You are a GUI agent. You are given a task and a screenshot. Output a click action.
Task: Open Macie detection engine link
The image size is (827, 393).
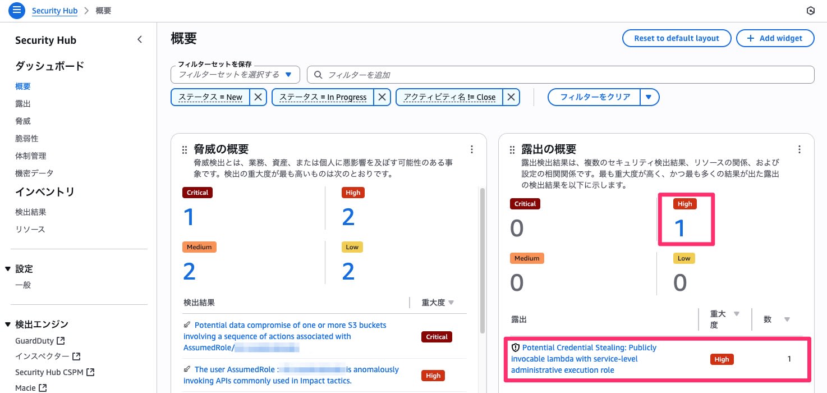point(26,388)
